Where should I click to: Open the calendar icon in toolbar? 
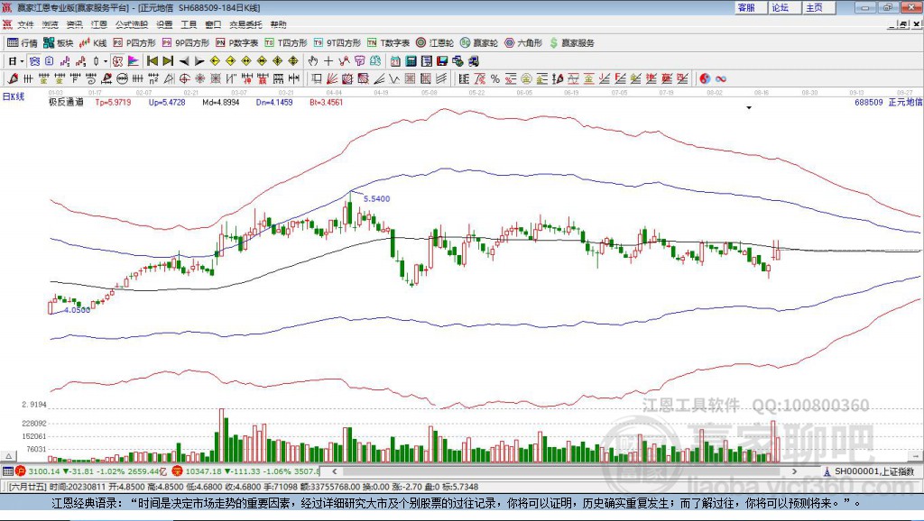pyautogui.click(x=395, y=60)
